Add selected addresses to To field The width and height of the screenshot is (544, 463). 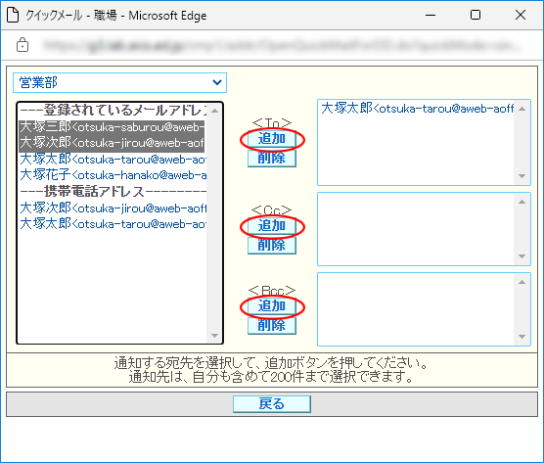pos(272,139)
